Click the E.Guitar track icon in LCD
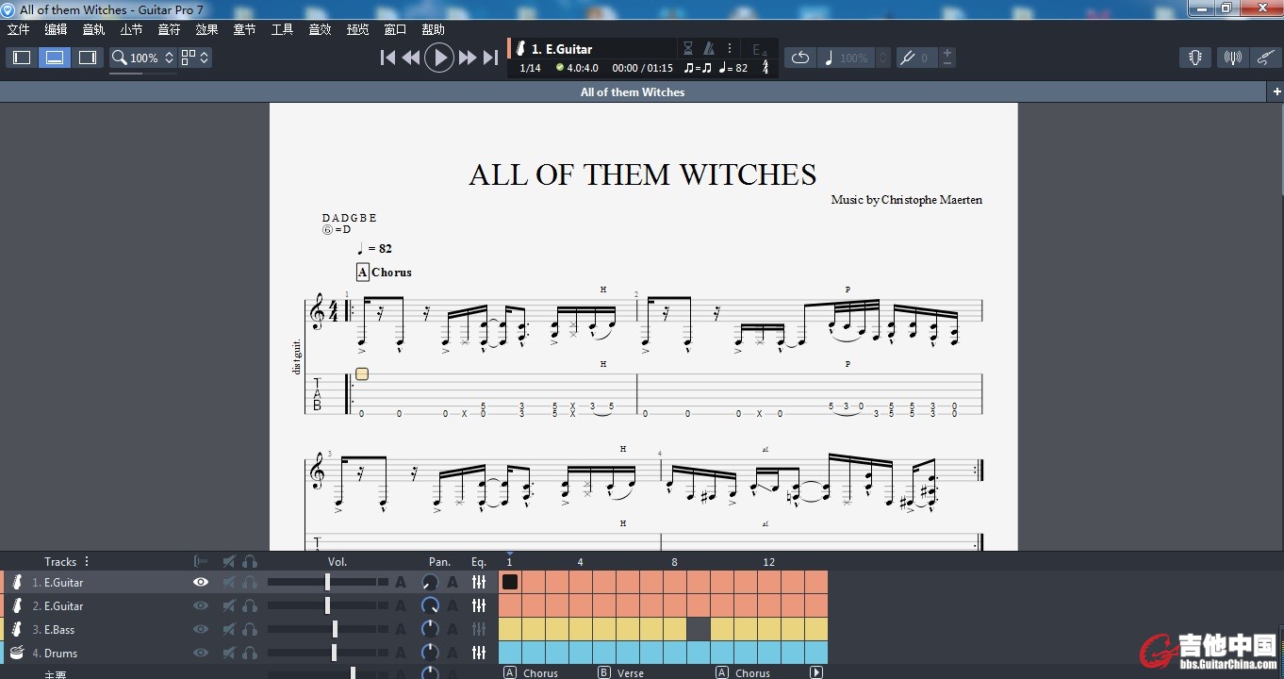The width and height of the screenshot is (1284, 679). [x=520, y=49]
